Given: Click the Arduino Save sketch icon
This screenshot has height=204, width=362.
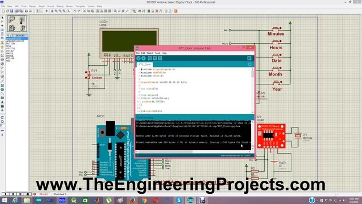Looking at the screenshot, I should [160, 58].
